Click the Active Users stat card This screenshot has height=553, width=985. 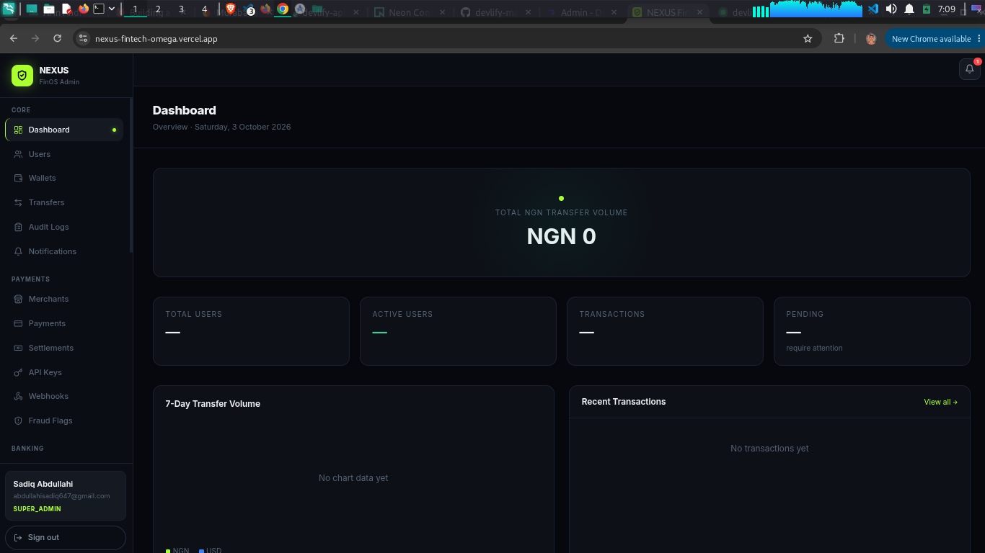point(458,331)
